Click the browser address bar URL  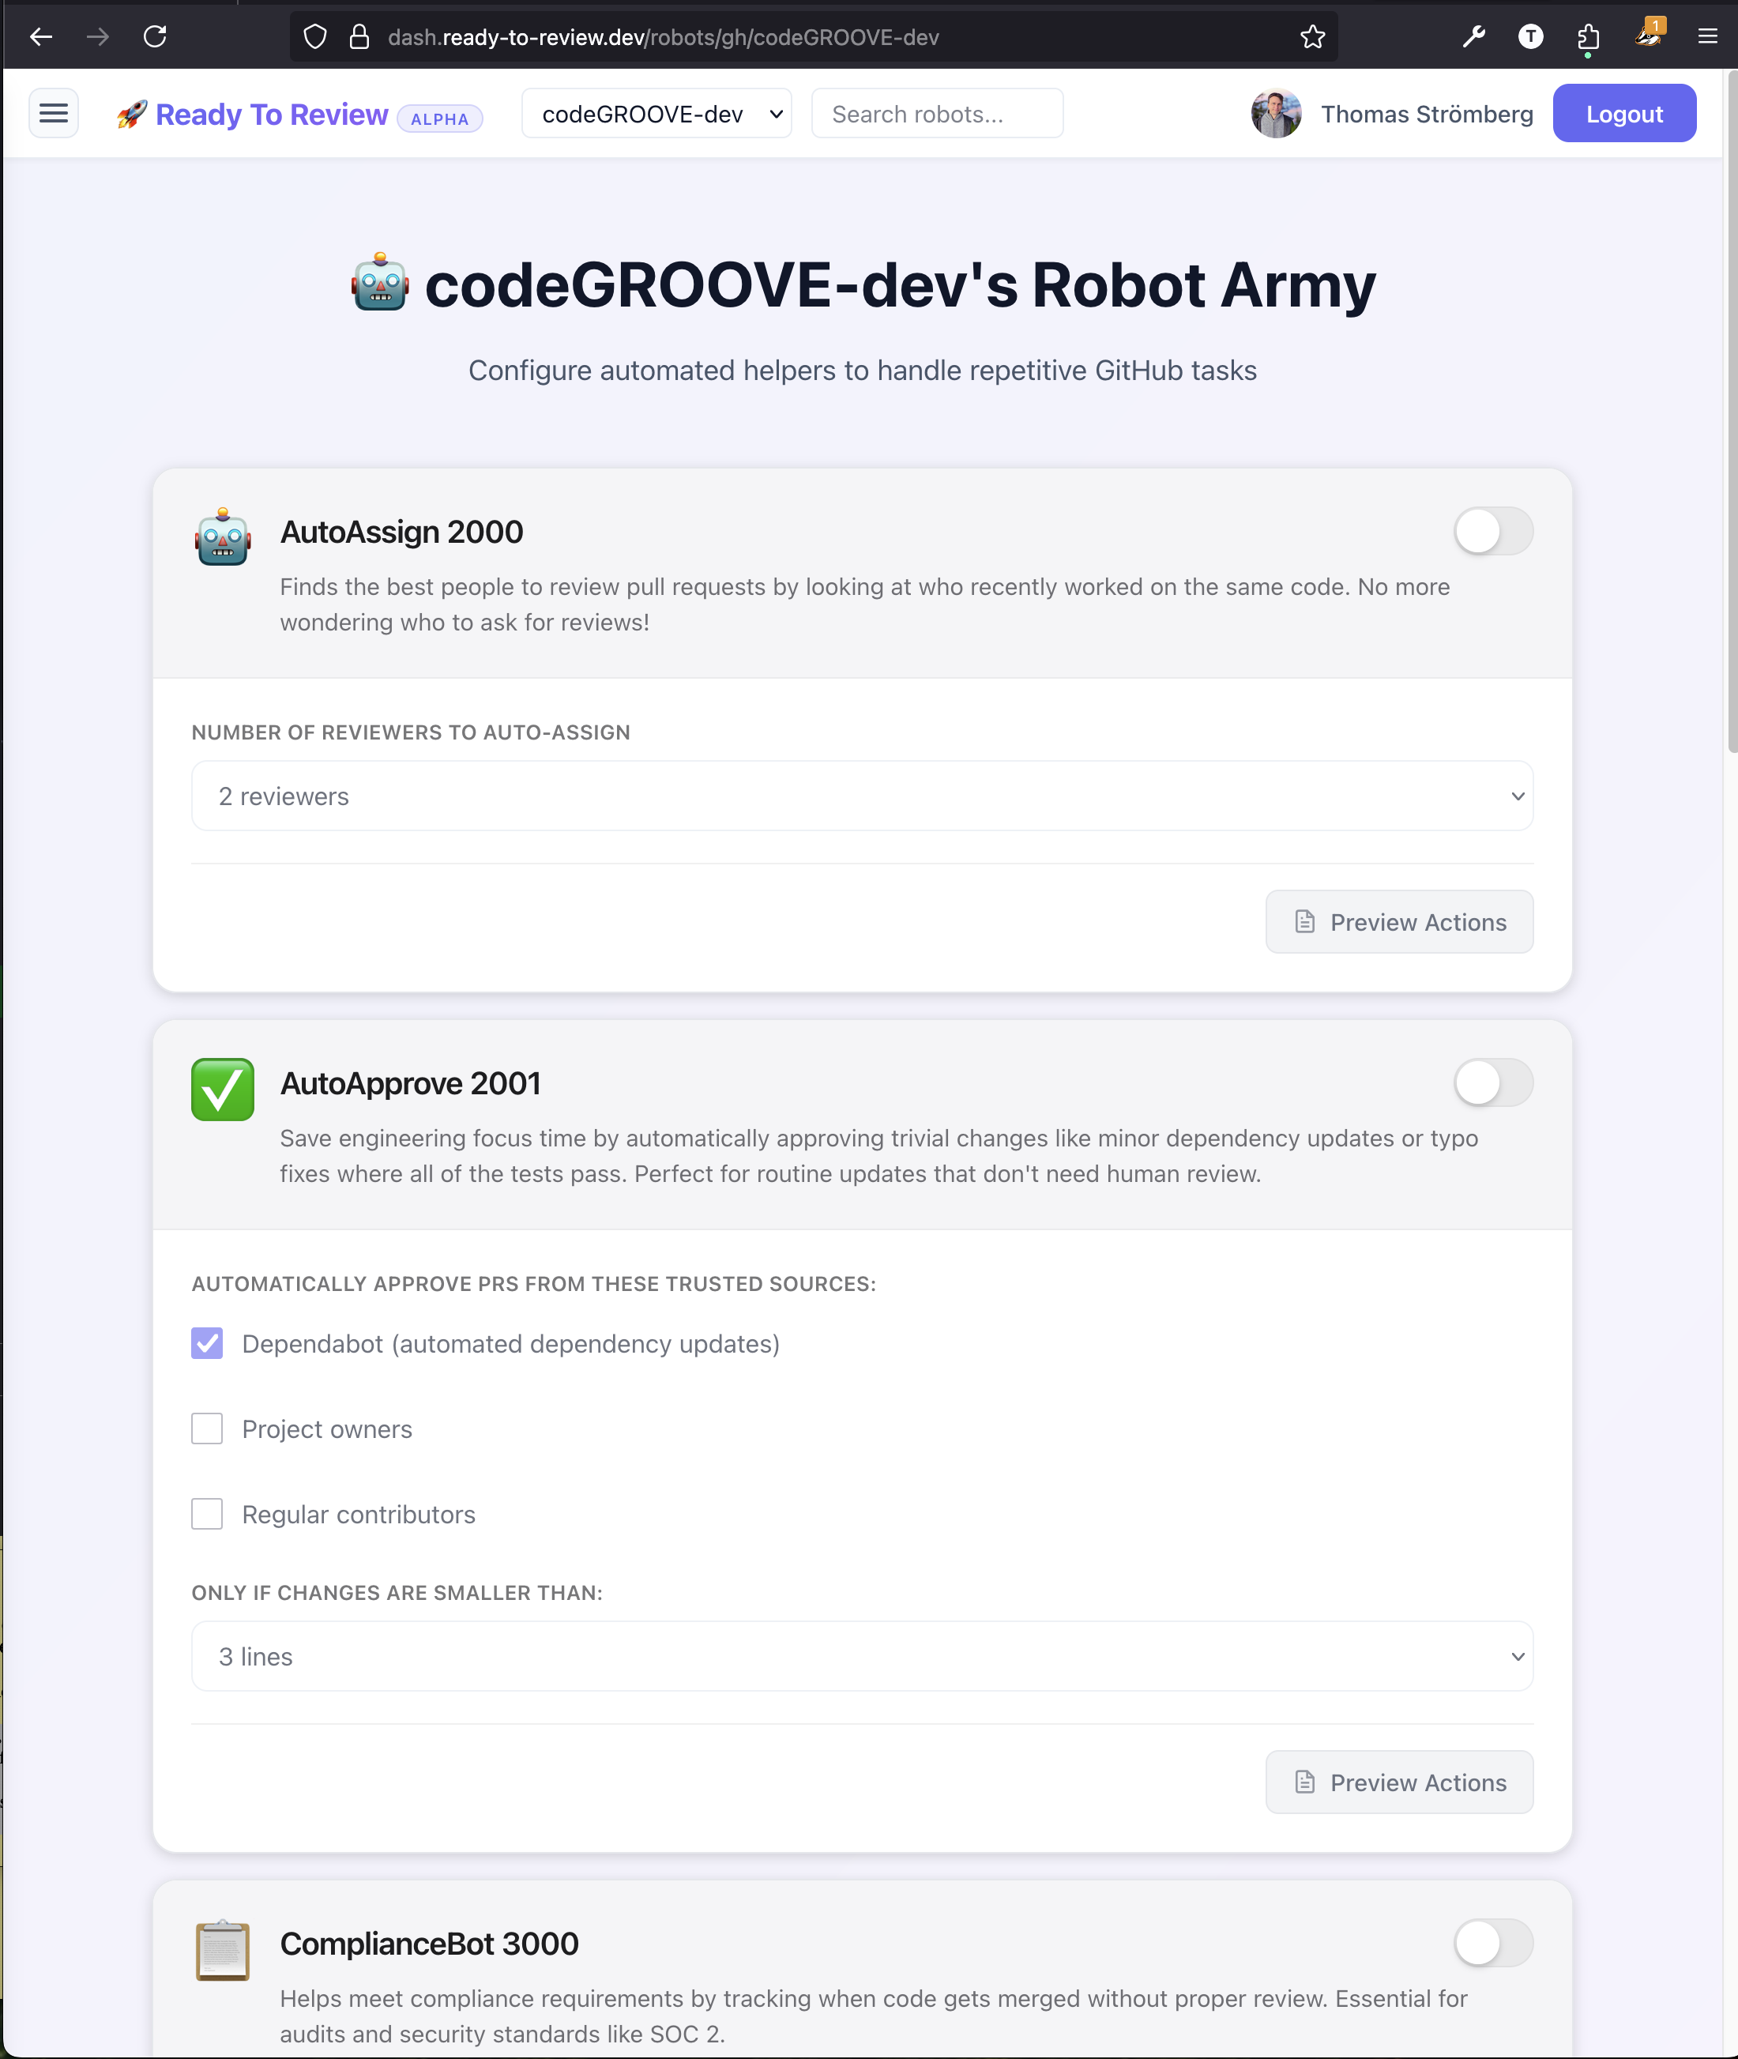click(x=663, y=37)
